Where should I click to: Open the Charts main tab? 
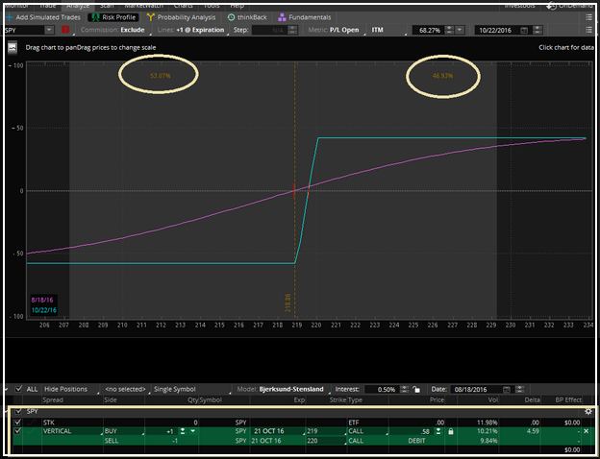(x=184, y=6)
